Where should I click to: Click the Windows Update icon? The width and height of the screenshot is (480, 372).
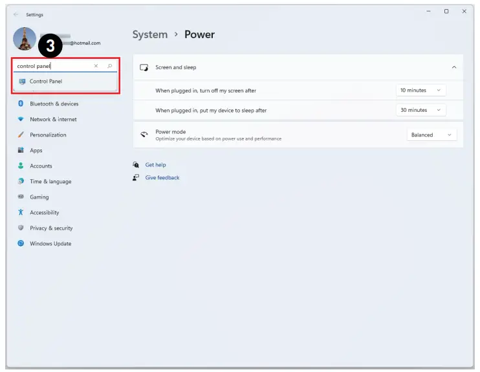pyautogui.click(x=21, y=243)
